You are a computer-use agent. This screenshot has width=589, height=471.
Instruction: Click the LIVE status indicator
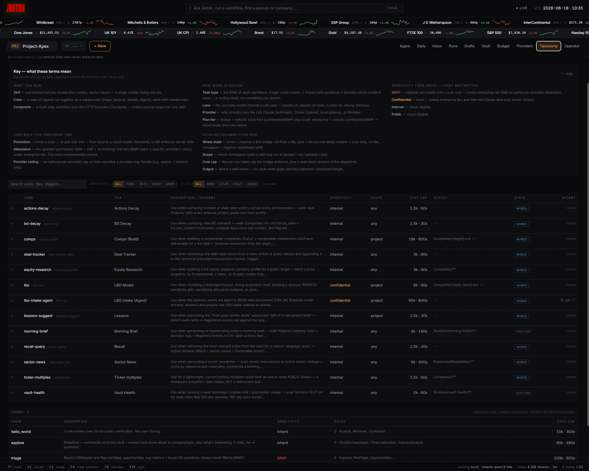click(522, 8)
